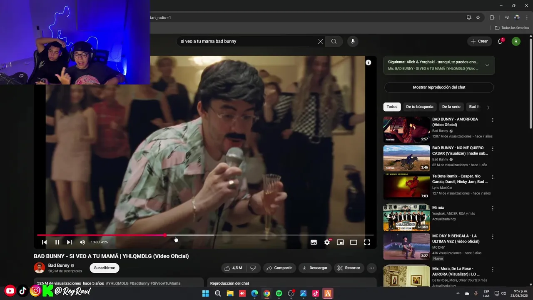Open Windows taskbar search
Screen dimensions: 533x300
pyautogui.click(x=218, y=293)
